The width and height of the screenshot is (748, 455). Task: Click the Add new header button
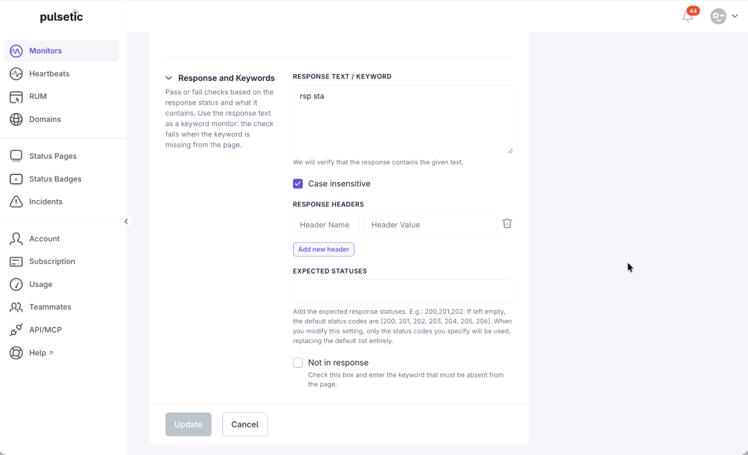[x=323, y=249]
